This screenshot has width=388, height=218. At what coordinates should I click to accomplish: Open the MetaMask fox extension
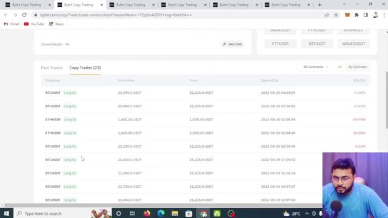tap(347, 15)
